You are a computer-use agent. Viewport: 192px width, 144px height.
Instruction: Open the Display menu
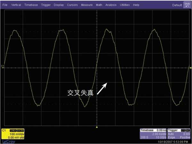59,5
